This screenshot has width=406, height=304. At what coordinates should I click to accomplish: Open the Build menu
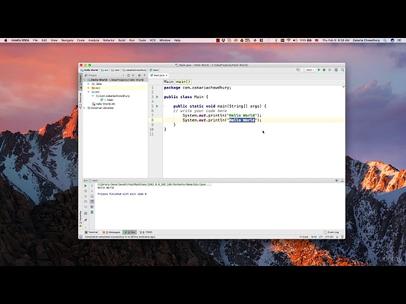[x=122, y=41]
